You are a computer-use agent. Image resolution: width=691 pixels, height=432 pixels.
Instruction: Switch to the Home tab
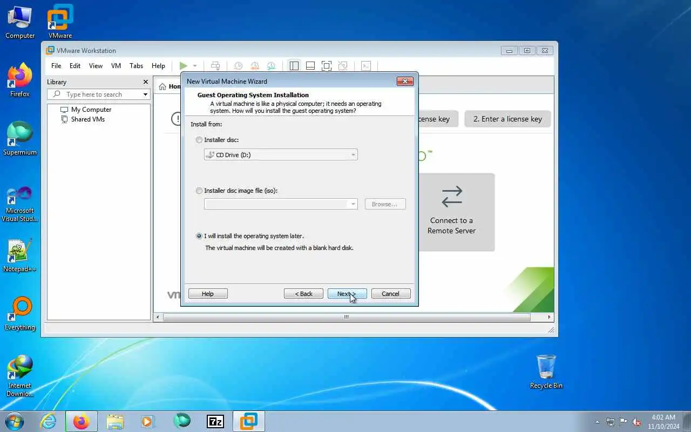pos(169,86)
